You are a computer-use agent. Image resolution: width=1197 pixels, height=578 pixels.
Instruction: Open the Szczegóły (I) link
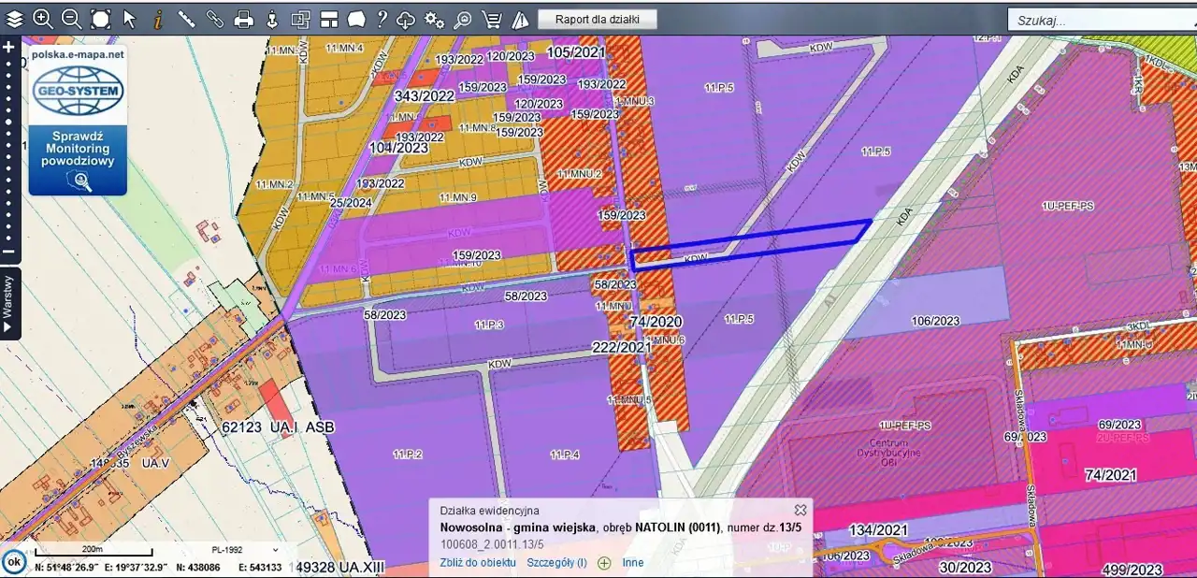pyautogui.click(x=556, y=563)
